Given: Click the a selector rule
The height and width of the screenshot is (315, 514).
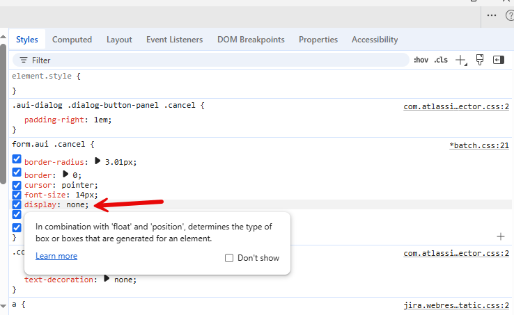Looking at the screenshot, I should pyautogui.click(x=14, y=305).
